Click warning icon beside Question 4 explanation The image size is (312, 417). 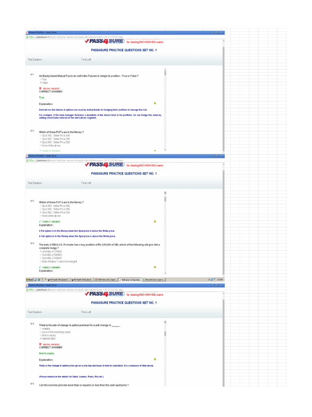point(155,359)
